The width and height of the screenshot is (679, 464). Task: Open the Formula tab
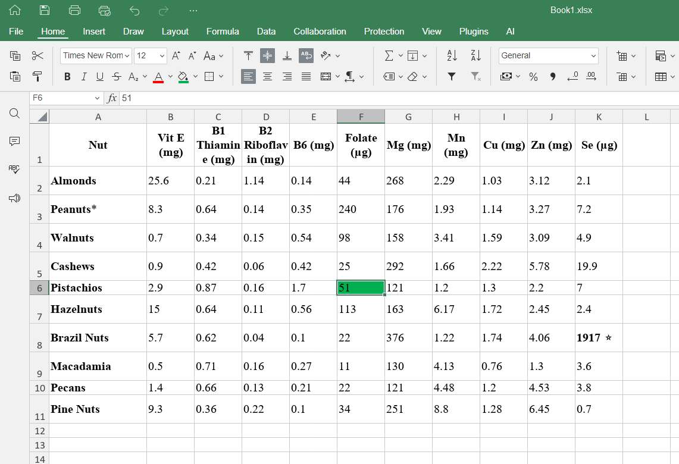223,32
